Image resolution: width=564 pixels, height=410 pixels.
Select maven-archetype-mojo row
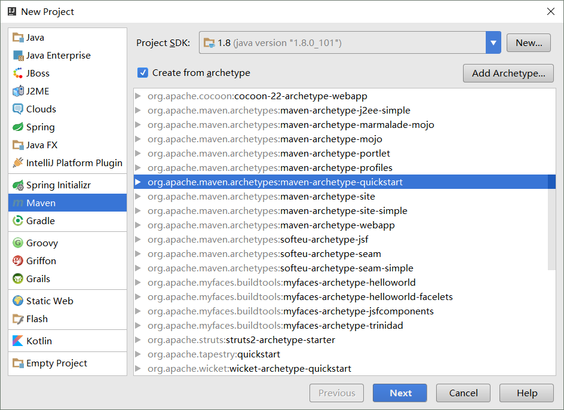[x=345, y=139]
